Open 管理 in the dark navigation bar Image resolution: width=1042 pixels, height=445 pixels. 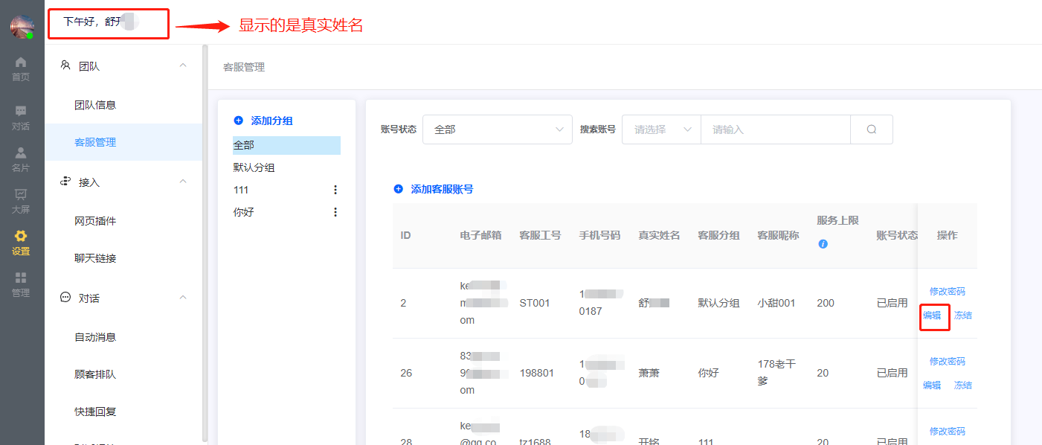click(x=21, y=284)
